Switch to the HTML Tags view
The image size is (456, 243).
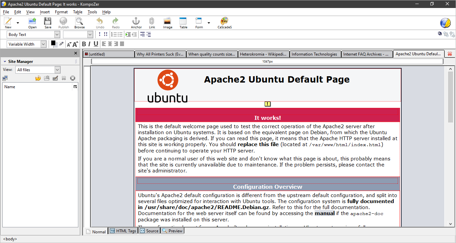point(123,231)
